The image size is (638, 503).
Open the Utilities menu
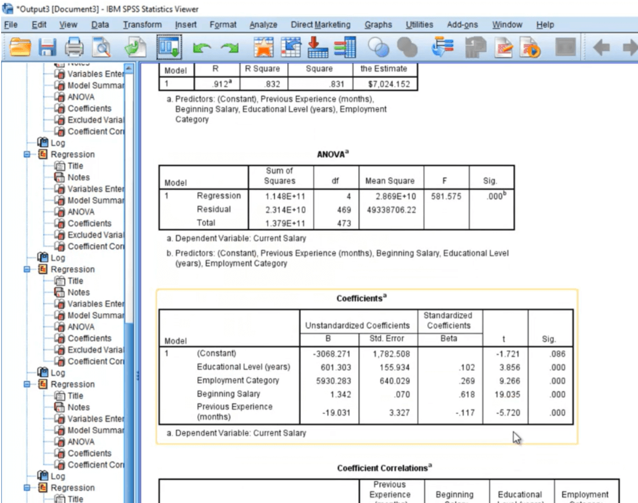(x=419, y=25)
